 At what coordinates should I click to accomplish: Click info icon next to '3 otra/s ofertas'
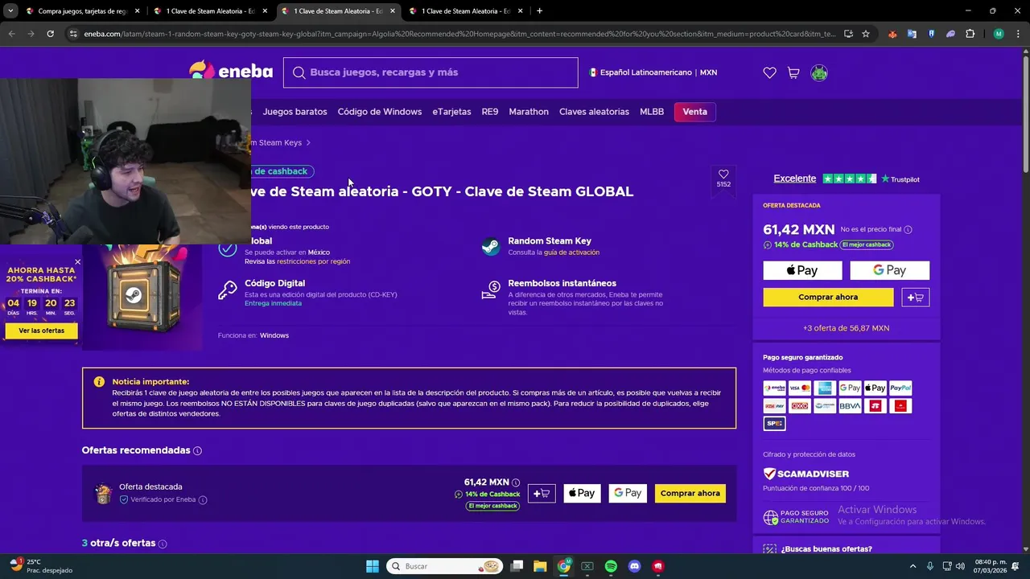pos(163,544)
